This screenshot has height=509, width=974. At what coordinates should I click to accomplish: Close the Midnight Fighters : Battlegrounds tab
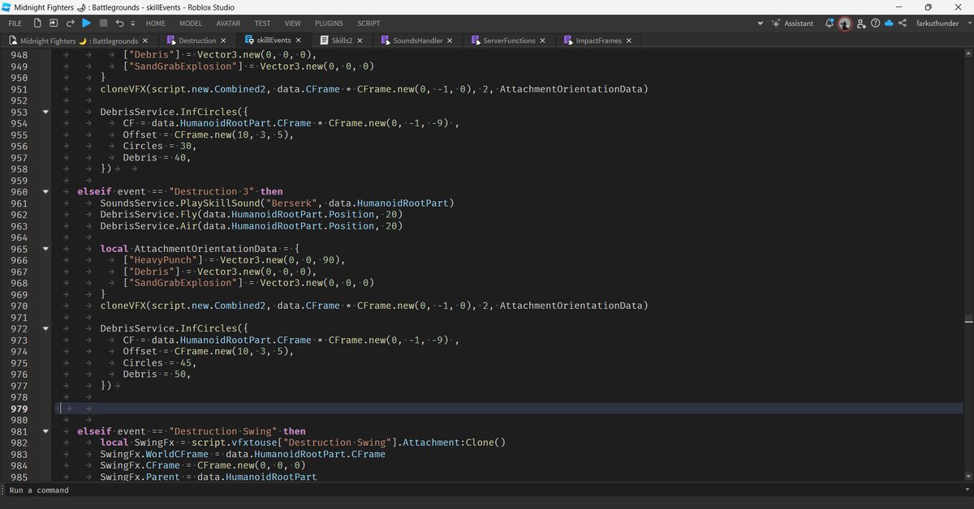(145, 41)
